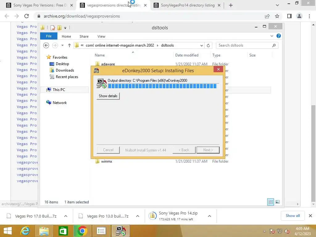This screenshot has width=316, height=237.
Task: Click the New folder quick access icon
Action: 59,28
